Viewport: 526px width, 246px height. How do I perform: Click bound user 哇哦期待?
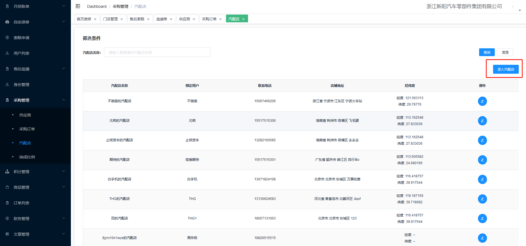coord(192,160)
